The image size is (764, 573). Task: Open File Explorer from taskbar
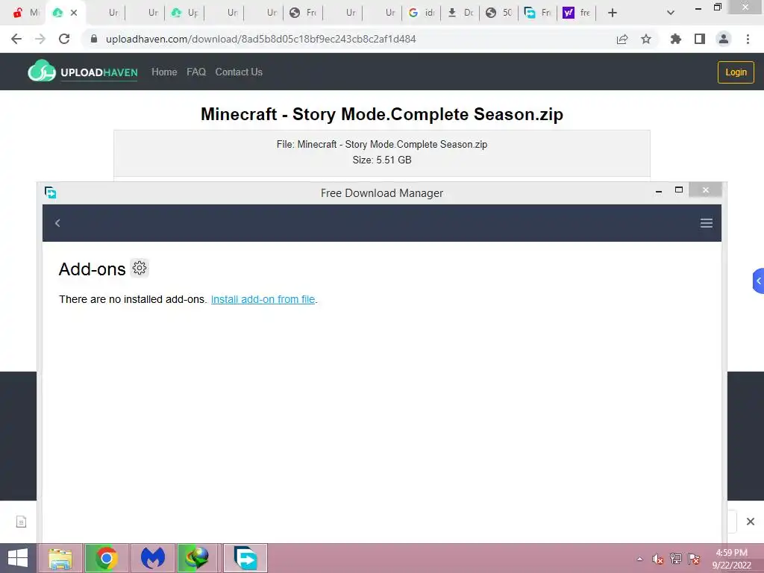60,558
